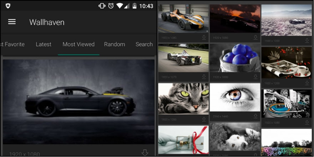Click the cat's 1920 x 1200 label

pos(169,120)
